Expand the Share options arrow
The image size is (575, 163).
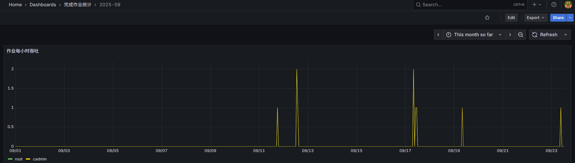[570, 18]
